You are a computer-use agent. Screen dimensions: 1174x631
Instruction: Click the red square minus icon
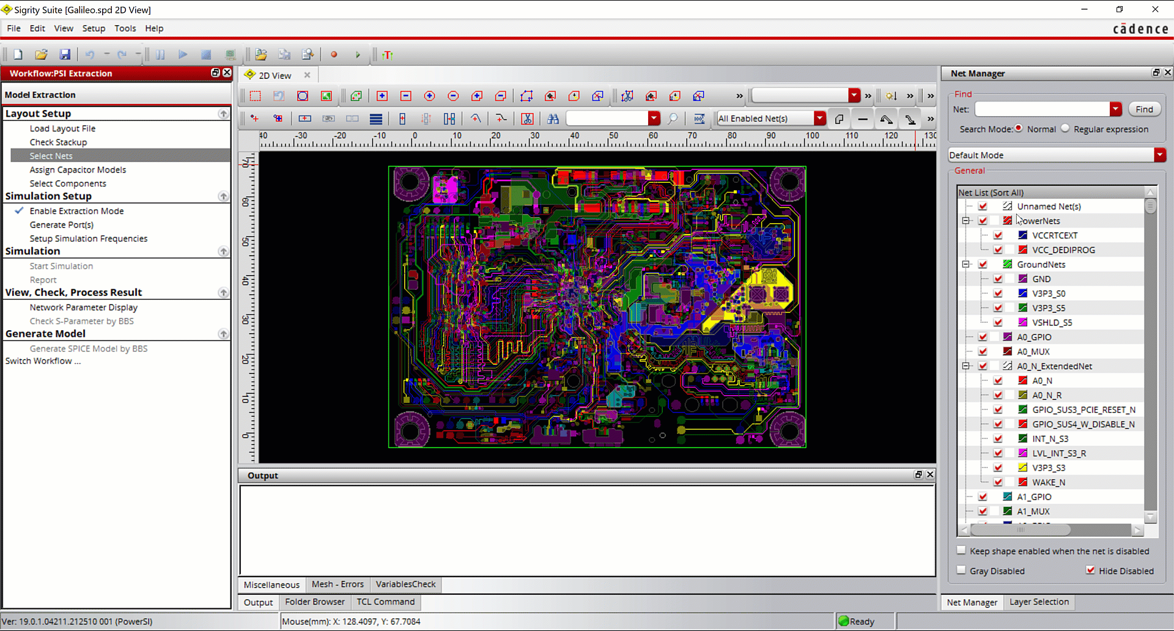point(405,96)
